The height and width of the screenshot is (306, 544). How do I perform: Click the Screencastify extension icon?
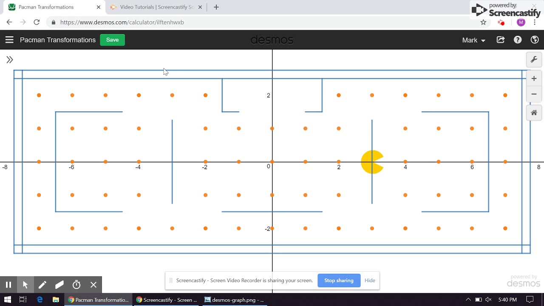tap(501, 22)
